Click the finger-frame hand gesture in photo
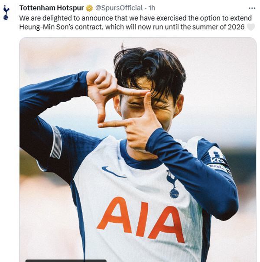The width and height of the screenshot is (260, 262). coord(123,108)
